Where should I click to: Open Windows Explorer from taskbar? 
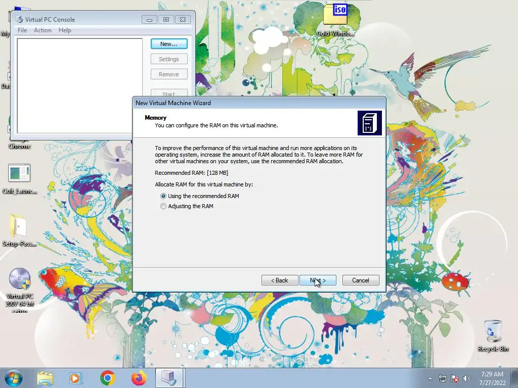click(45, 378)
